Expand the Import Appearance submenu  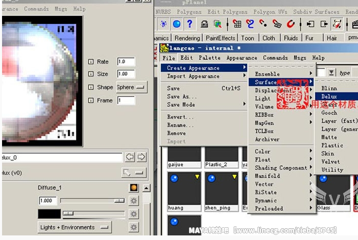[204, 76]
